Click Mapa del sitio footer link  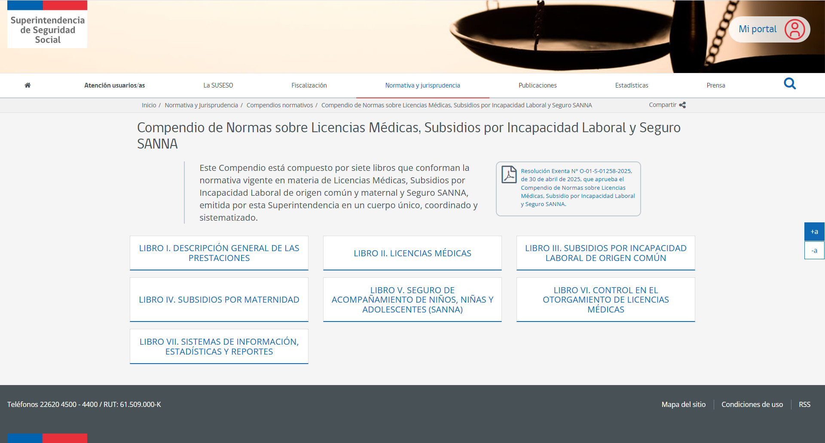point(683,404)
